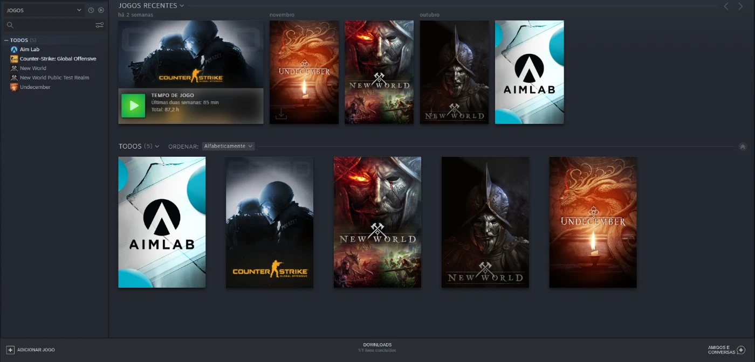Viewport: 755px width, 362px height.
Task: Open the Aimlab cover in recent games
Action: 530,72
